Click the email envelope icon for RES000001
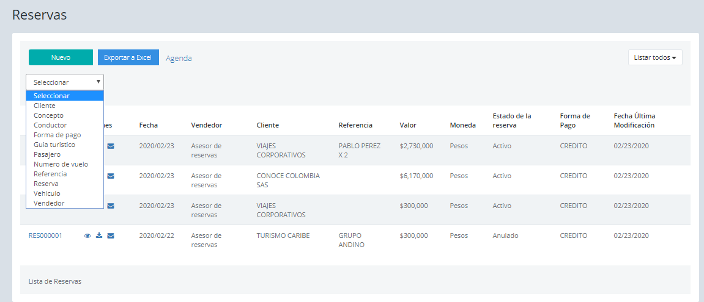The width and height of the screenshot is (704, 302). pyautogui.click(x=111, y=235)
